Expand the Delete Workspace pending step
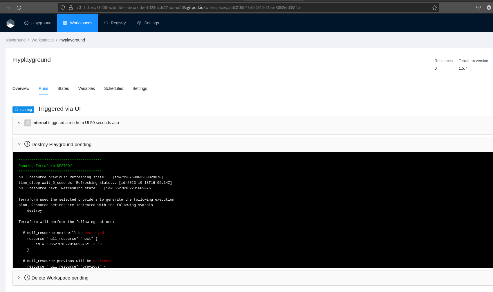The height and width of the screenshot is (292, 493). click(x=19, y=278)
